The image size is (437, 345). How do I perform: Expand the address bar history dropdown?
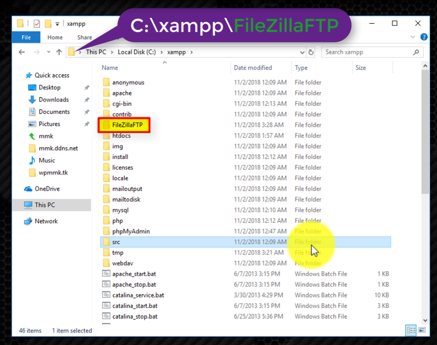pyautogui.click(x=302, y=52)
